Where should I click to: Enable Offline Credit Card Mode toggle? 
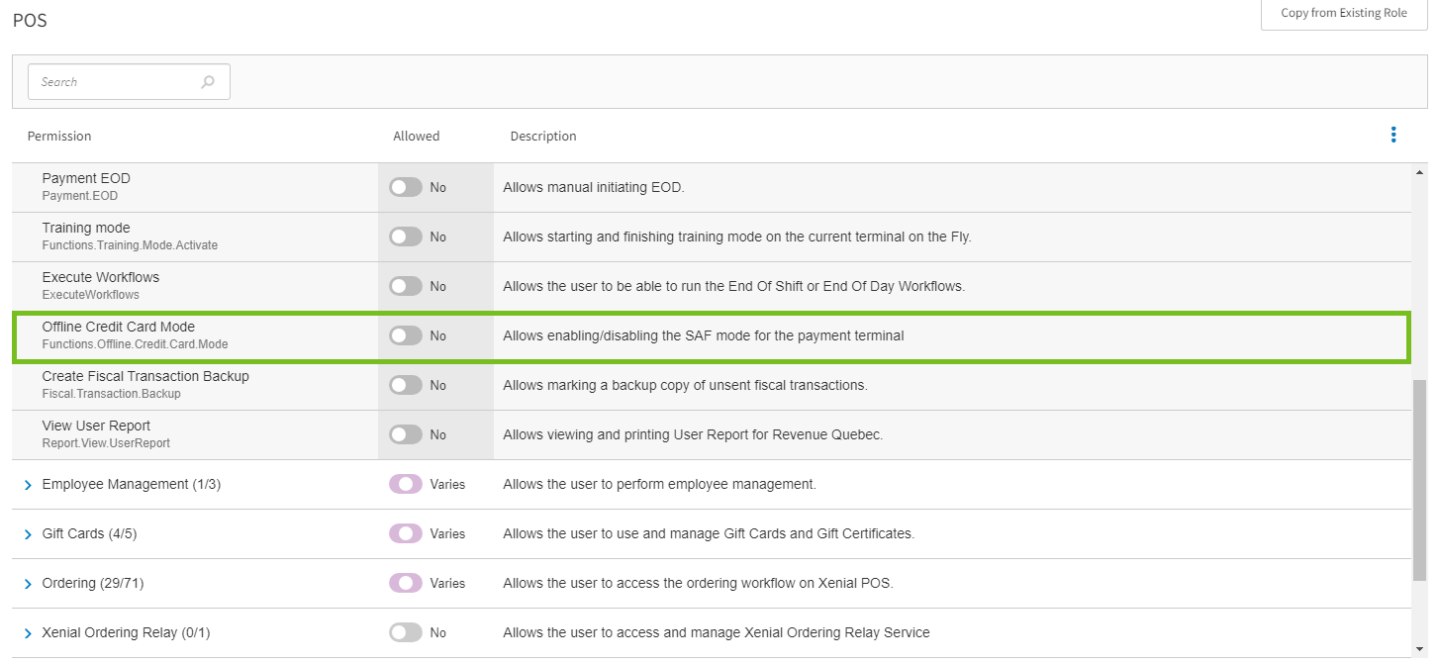(x=405, y=335)
